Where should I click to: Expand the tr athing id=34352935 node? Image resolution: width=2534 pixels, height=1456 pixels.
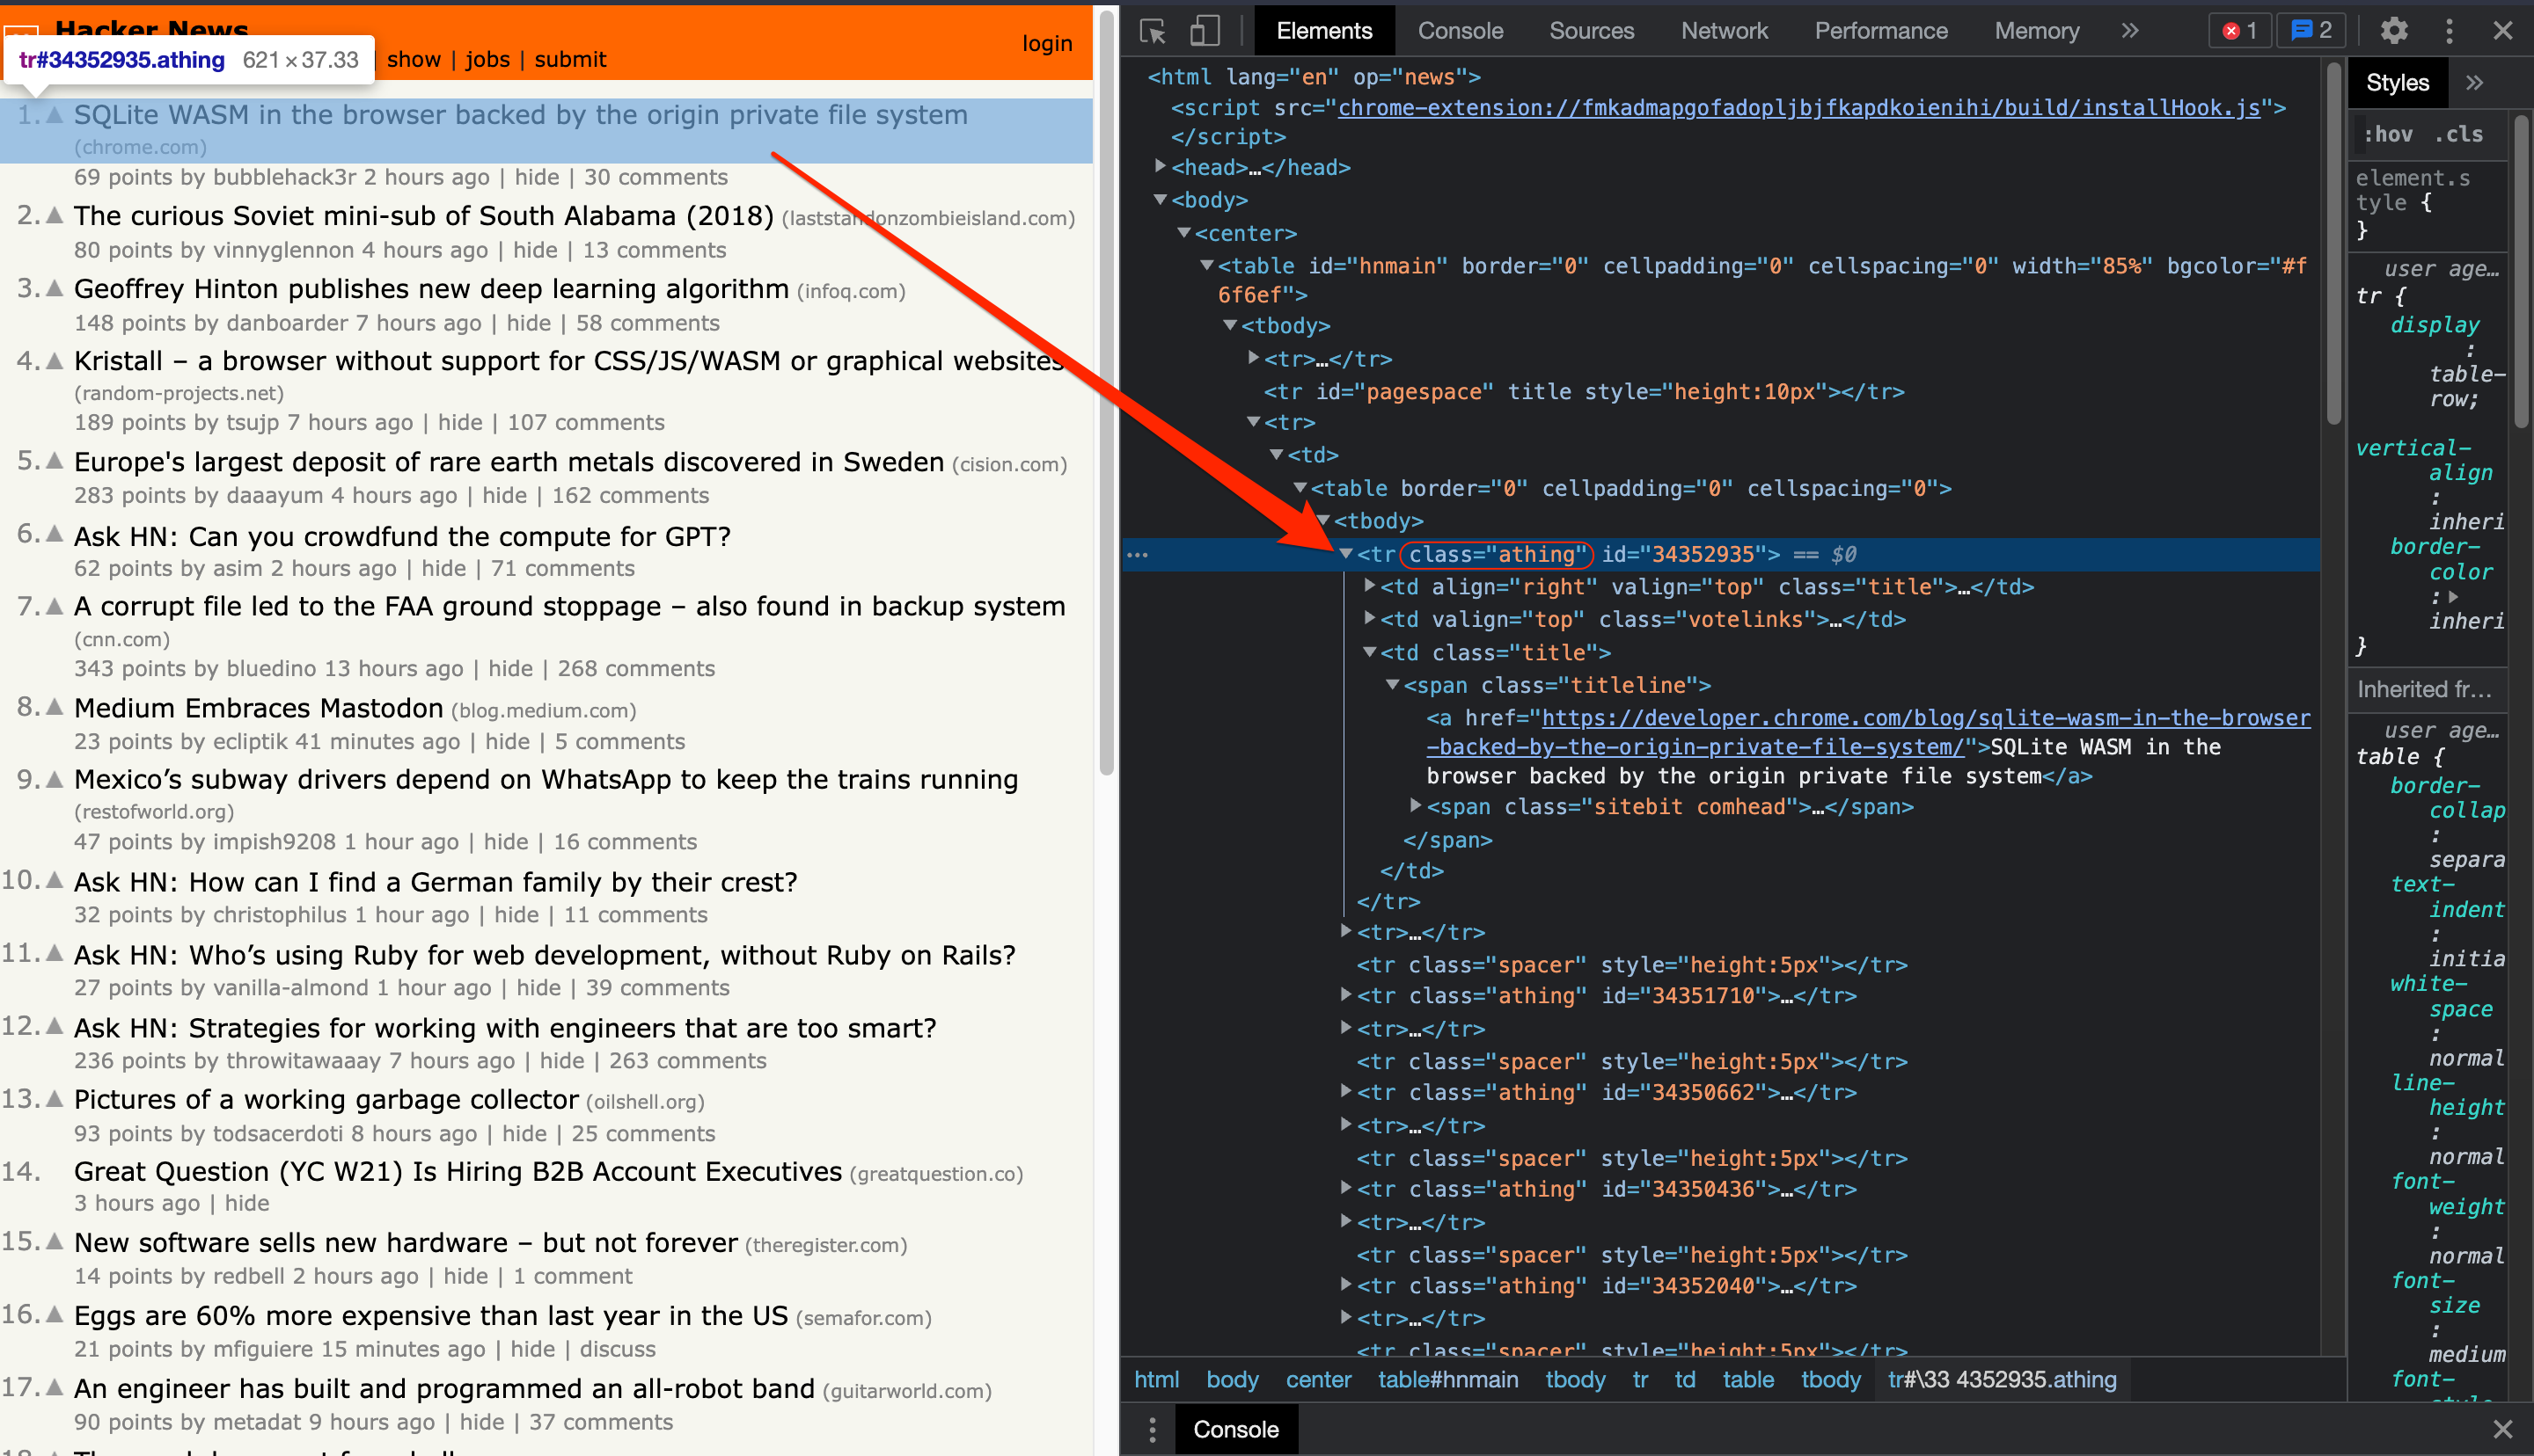[x=1351, y=553]
